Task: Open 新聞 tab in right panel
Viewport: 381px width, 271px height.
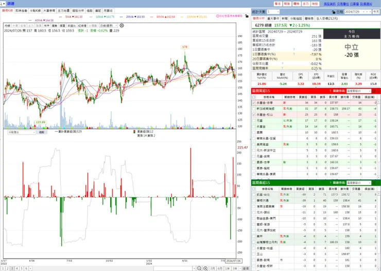Action: [x=285, y=19]
